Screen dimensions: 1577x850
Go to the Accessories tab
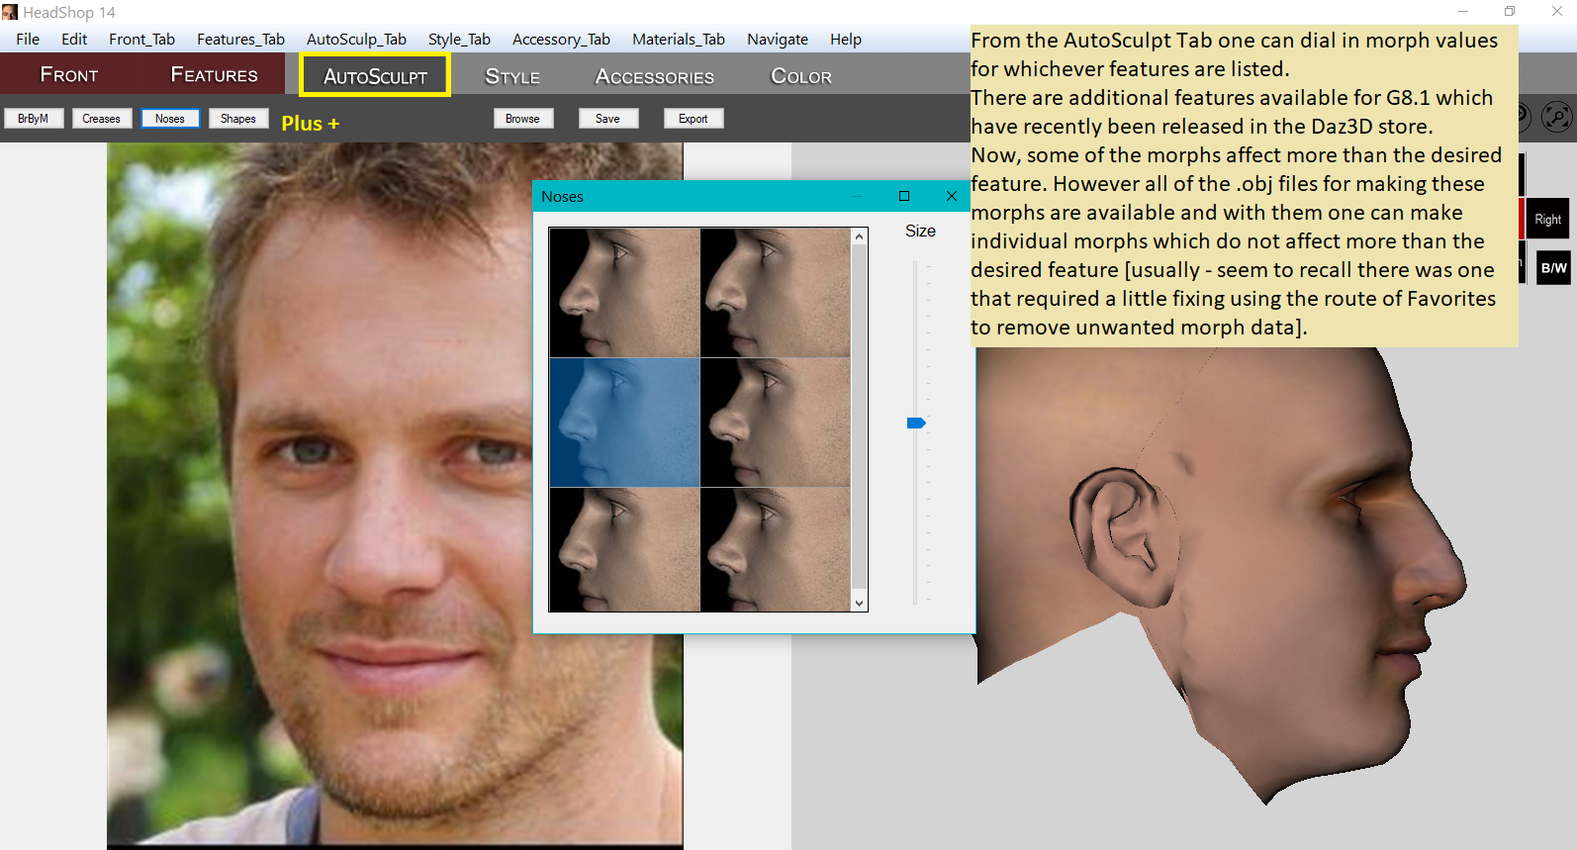tap(654, 76)
